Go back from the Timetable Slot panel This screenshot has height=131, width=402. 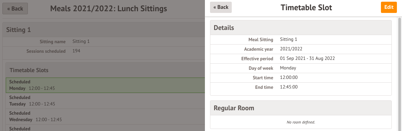pyautogui.click(x=221, y=7)
